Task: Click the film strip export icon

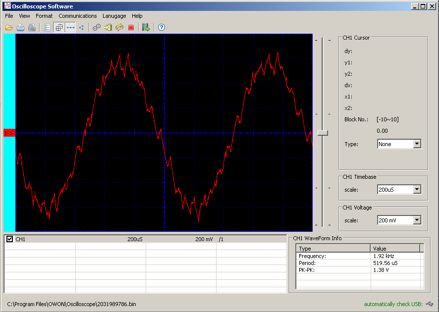Action: click(x=146, y=28)
